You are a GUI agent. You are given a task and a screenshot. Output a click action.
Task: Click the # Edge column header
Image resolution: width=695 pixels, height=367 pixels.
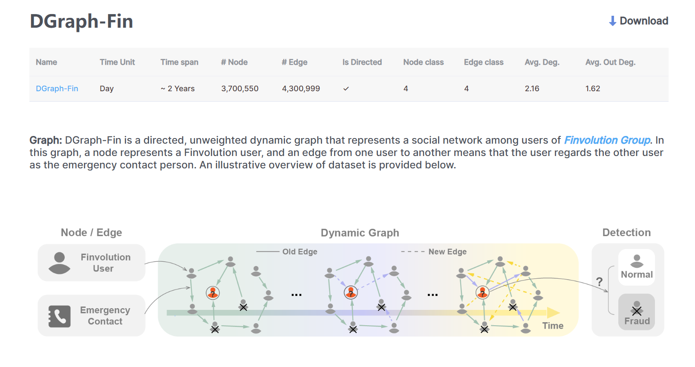pyautogui.click(x=294, y=62)
